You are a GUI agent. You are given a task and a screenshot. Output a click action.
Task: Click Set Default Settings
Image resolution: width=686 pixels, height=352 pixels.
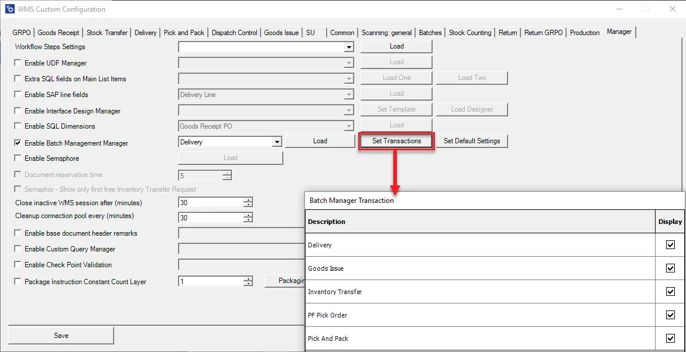coord(472,141)
